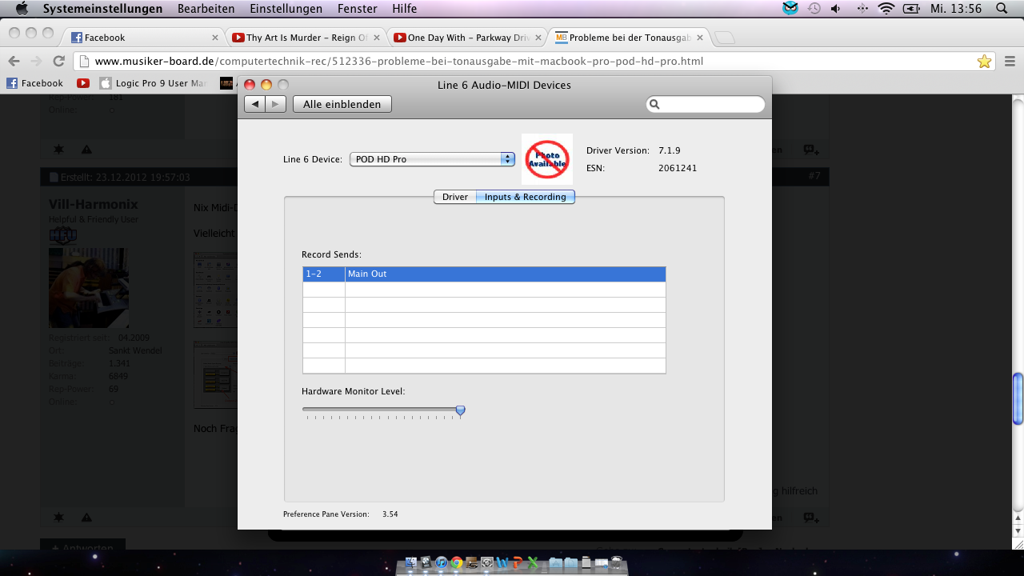Click the Hardware Monitor Level slider handle
The width and height of the screenshot is (1024, 576).
460,410
